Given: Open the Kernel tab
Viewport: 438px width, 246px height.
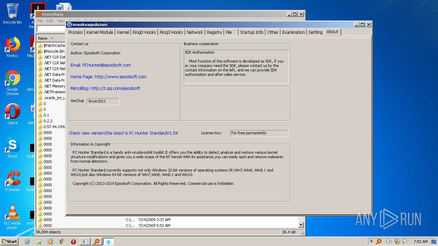Looking at the screenshot, I should pyautogui.click(x=123, y=32).
